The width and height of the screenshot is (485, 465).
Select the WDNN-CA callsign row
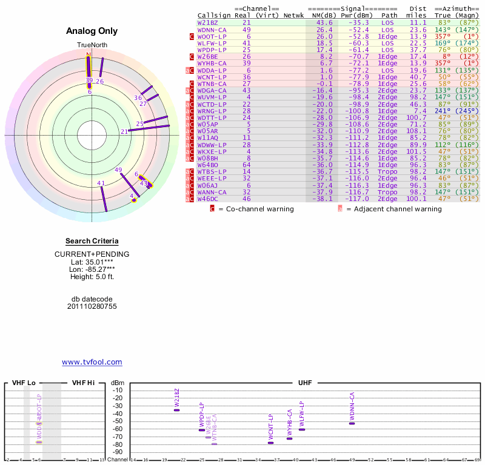point(212,29)
